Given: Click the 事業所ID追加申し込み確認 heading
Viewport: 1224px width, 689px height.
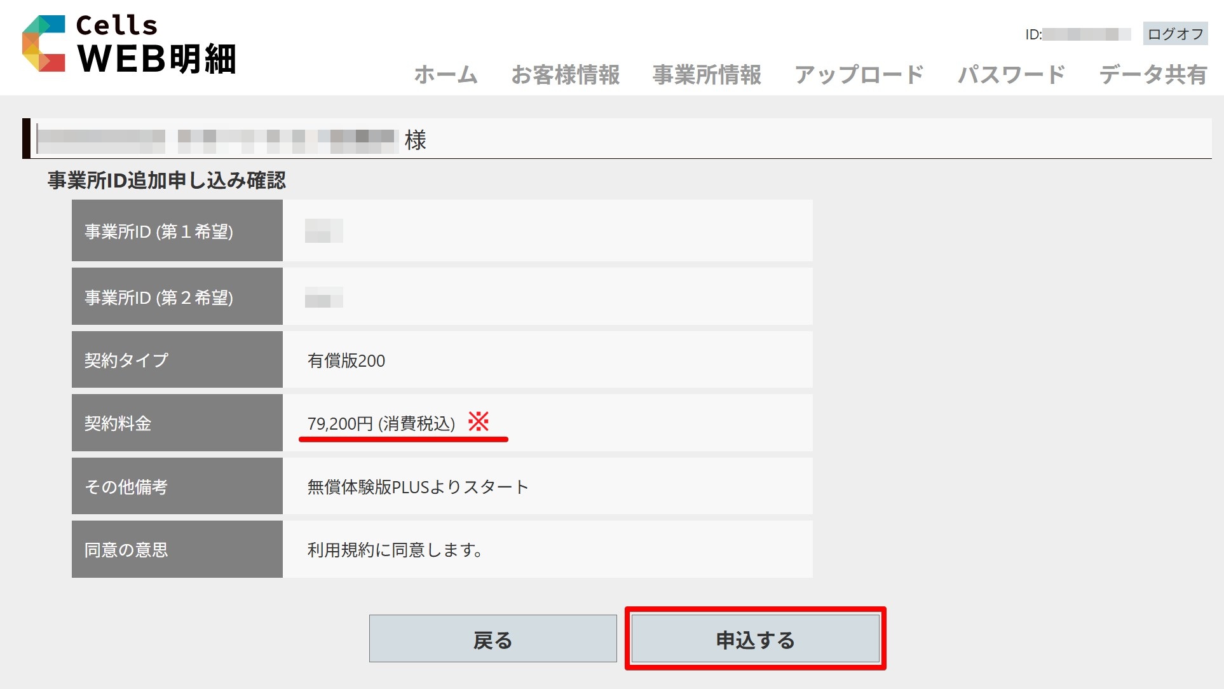Looking at the screenshot, I should click(167, 181).
